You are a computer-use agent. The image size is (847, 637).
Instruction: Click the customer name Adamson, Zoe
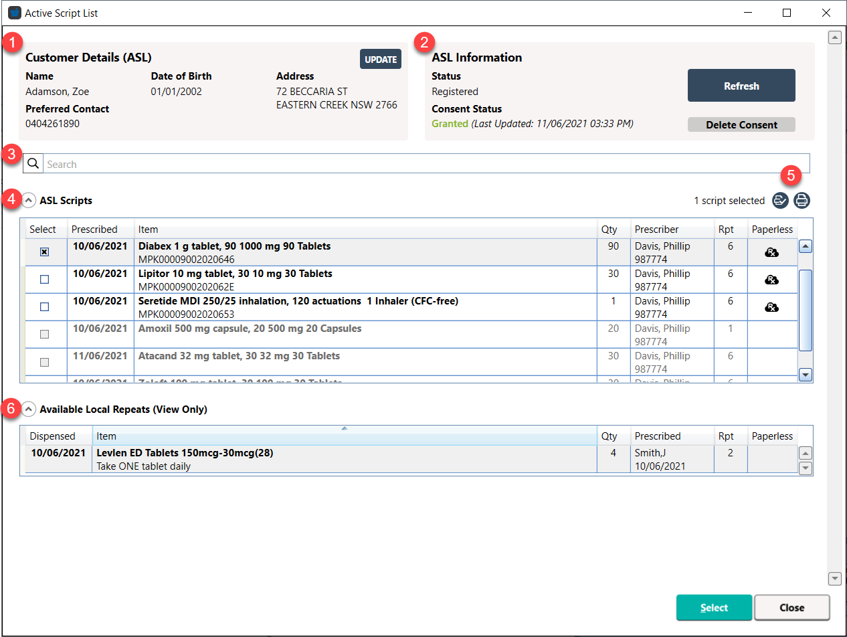(57, 92)
